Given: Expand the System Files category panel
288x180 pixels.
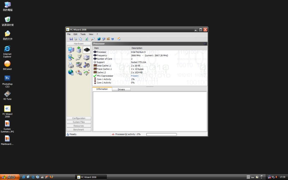Looking at the screenshot, I should point(79,122).
